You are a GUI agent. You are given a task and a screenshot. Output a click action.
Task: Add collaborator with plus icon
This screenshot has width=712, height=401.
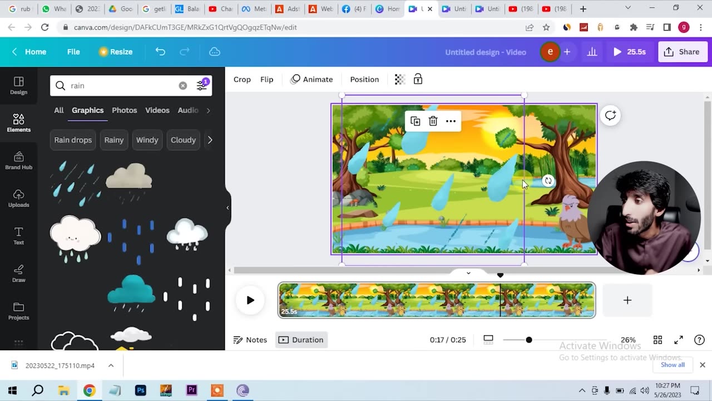pyautogui.click(x=567, y=52)
